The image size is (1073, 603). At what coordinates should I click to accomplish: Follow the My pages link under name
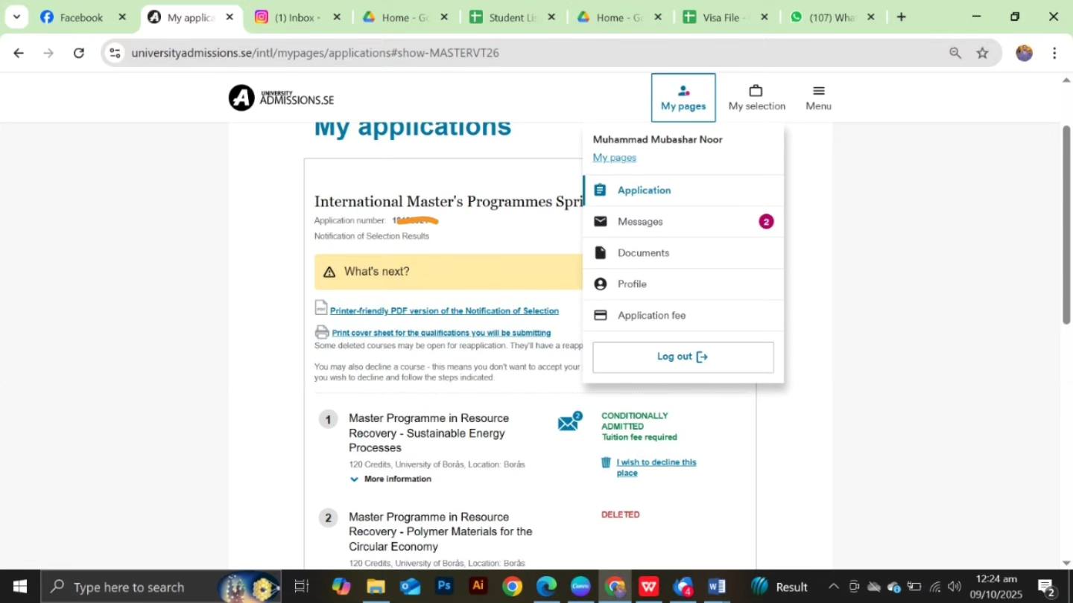point(615,158)
